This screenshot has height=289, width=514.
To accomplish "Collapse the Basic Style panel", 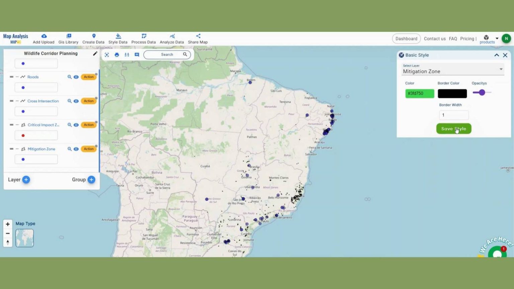I will click(x=497, y=55).
